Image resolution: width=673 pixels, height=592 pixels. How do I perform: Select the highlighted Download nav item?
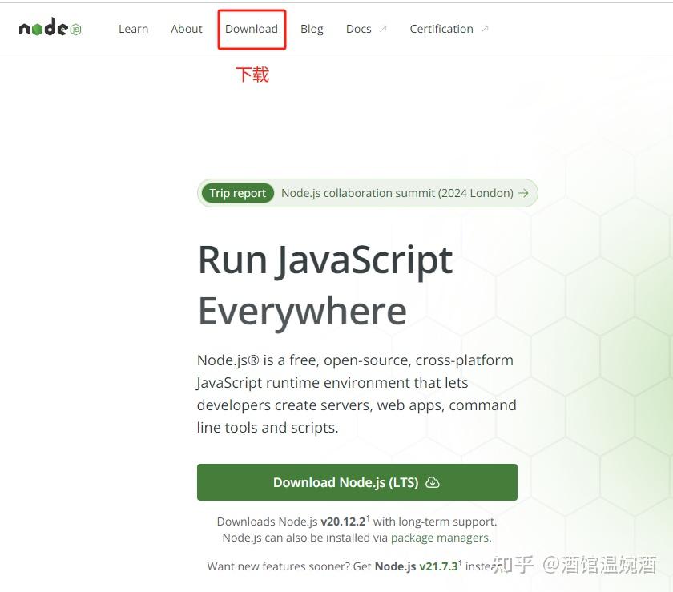click(x=252, y=29)
